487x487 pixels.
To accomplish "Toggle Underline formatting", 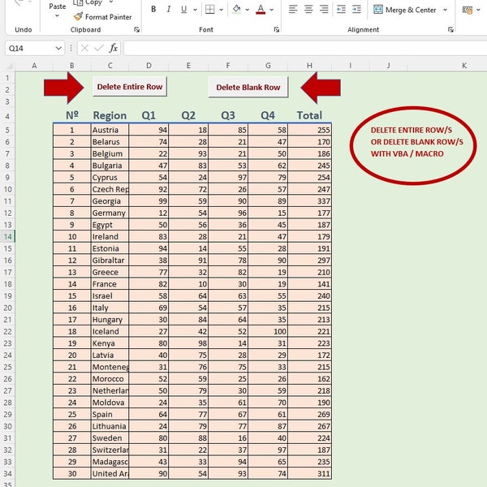I will 183,10.
